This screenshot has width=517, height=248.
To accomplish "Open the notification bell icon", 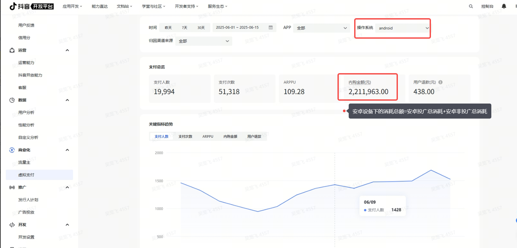I will [x=504, y=6].
